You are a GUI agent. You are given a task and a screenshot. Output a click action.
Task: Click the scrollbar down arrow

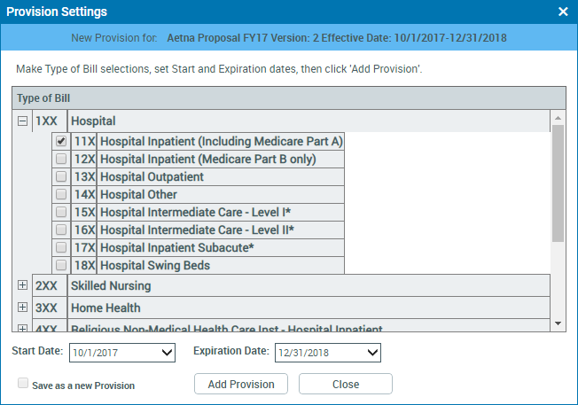click(558, 323)
